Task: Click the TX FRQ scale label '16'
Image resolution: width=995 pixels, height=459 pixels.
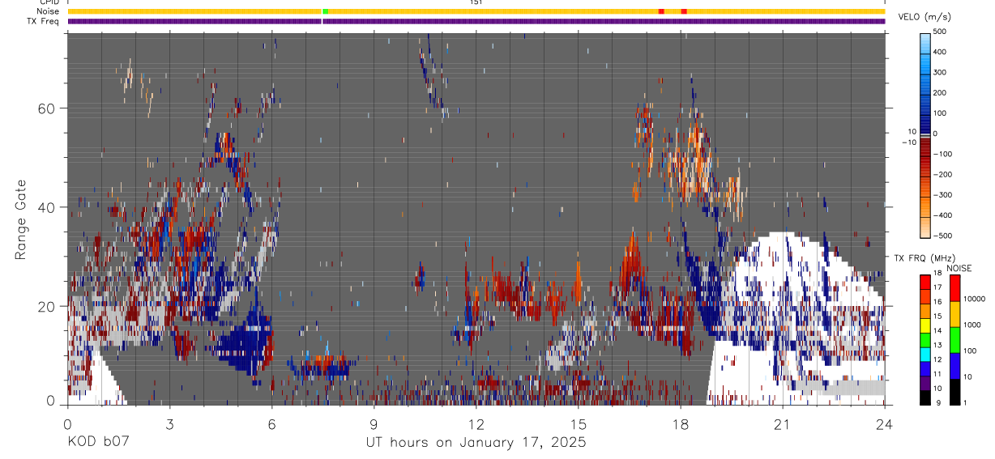Action: (x=936, y=302)
